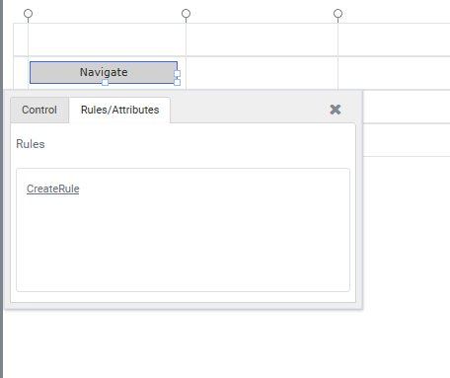450x378 pixels.
Task: Select third-column cell in Navigate's row
Action: [x=394, y=73]
